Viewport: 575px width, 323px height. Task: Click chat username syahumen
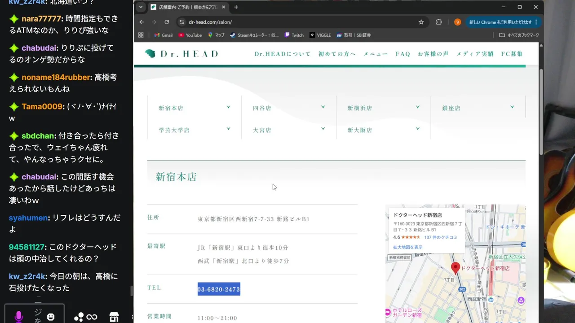pyautogui.click(x=28, y=218)
